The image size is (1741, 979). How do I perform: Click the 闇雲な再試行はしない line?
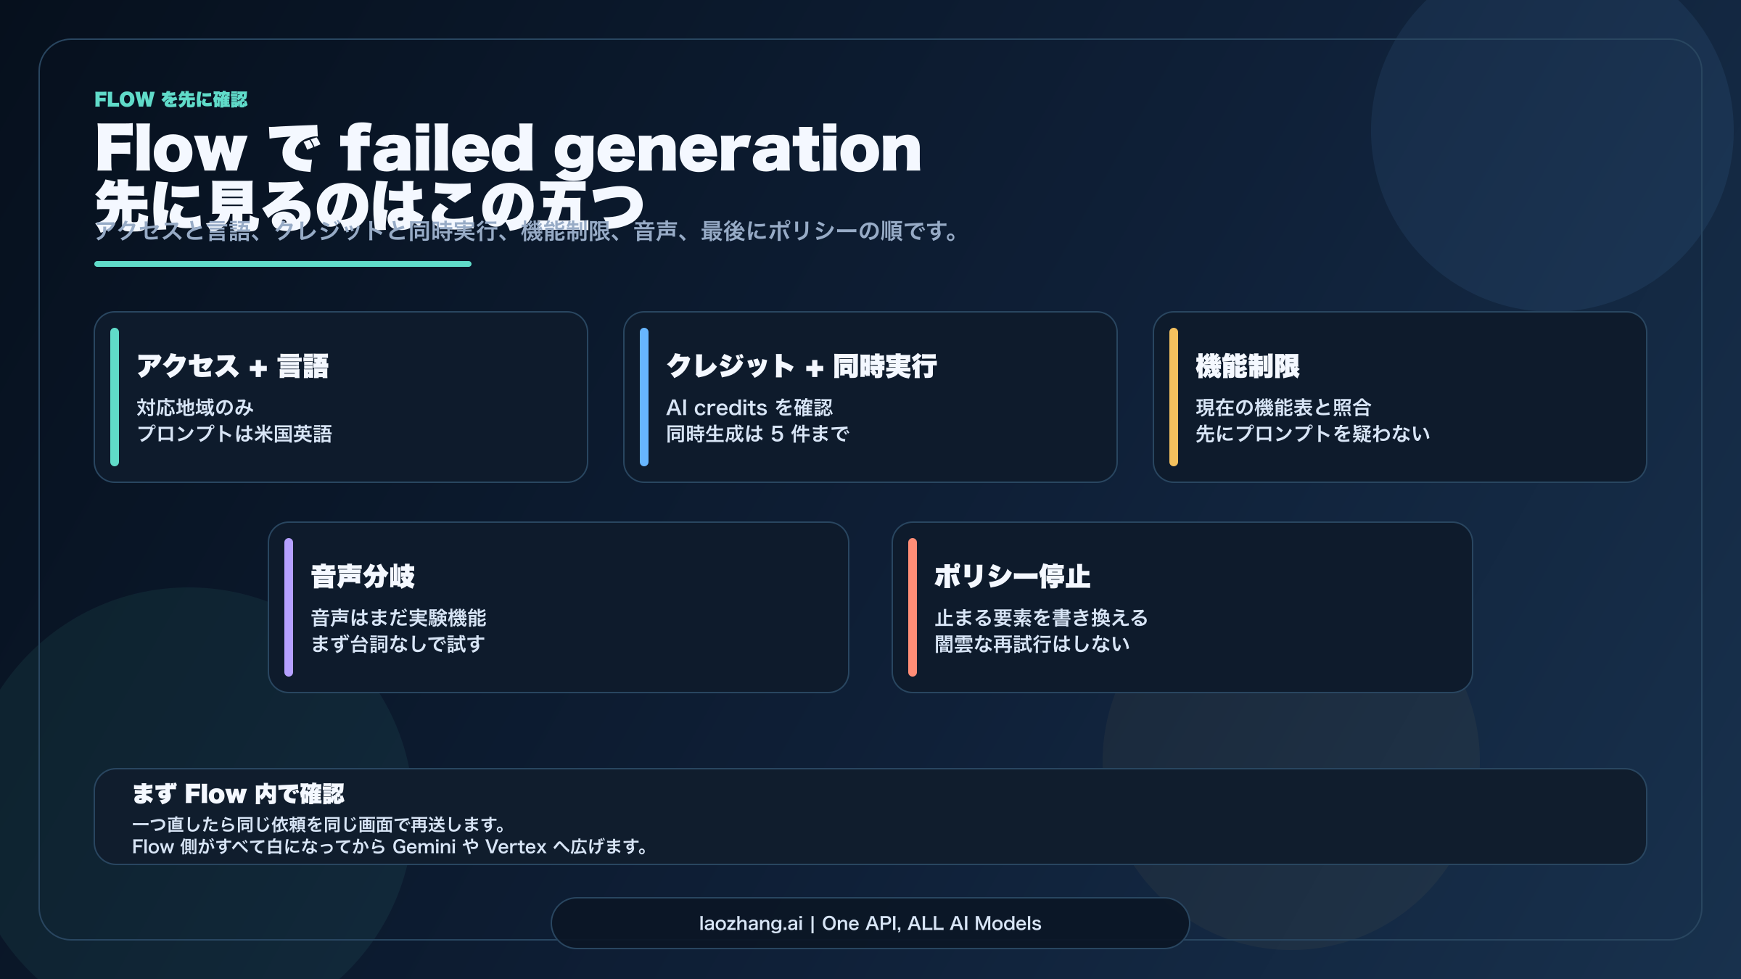(1032, 644)
